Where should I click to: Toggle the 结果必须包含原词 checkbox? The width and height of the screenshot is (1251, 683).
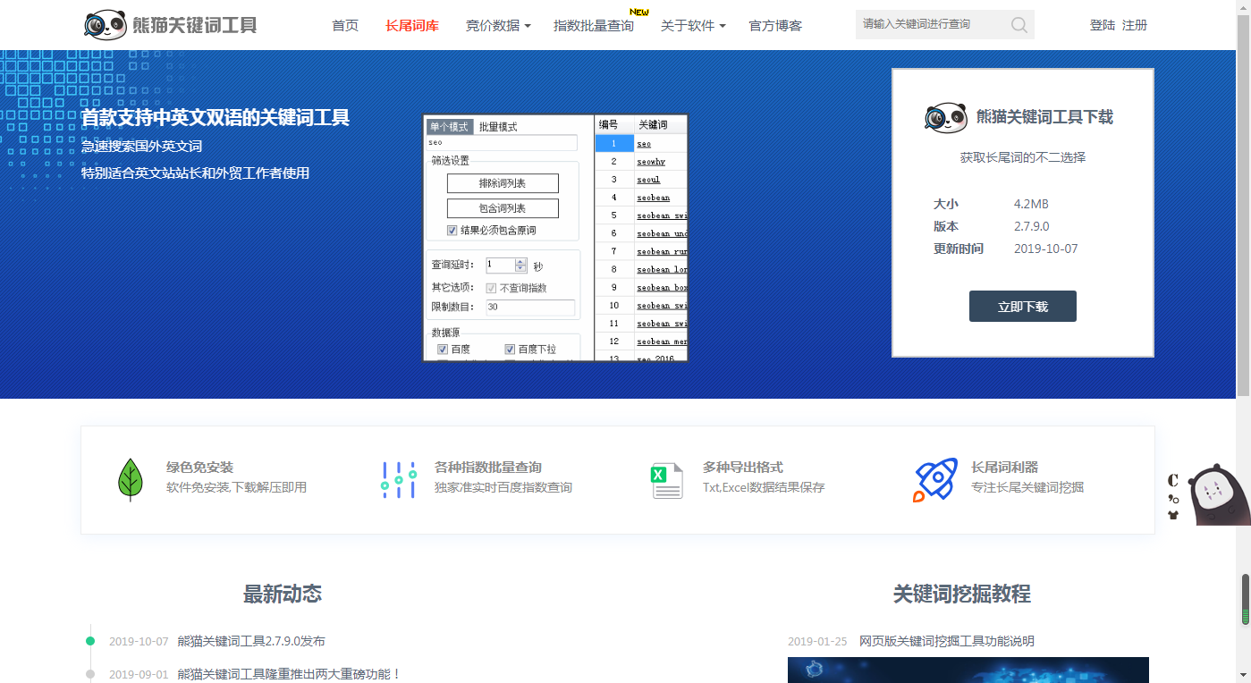(x=452, y=230)
